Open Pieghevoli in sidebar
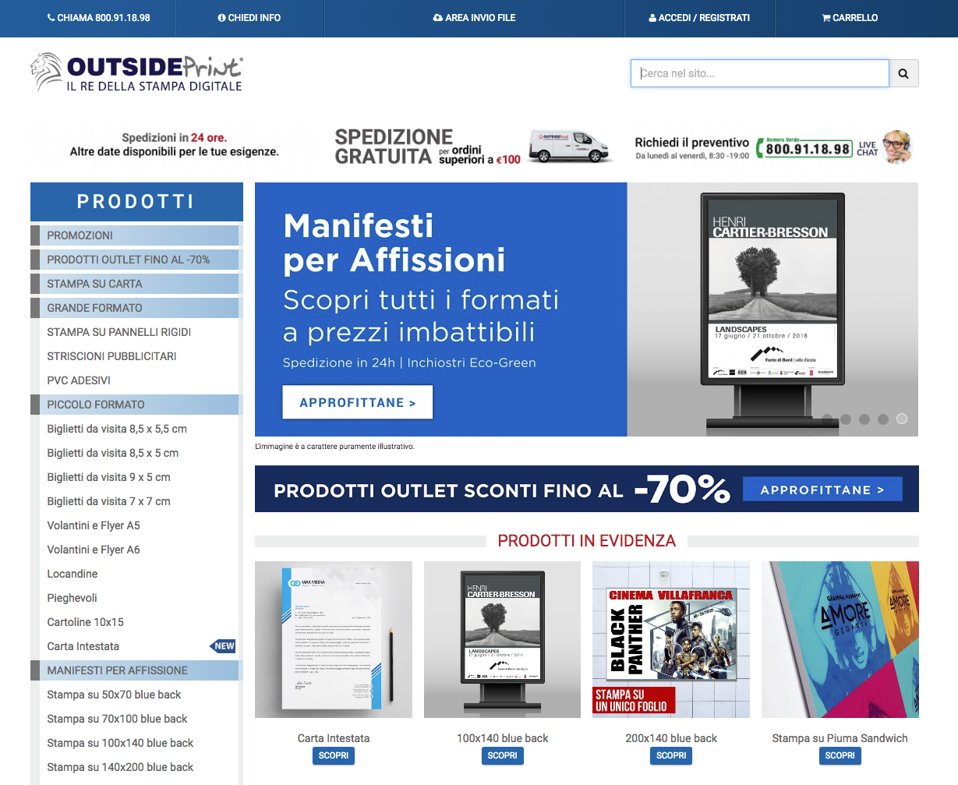 tap(72, 598)
